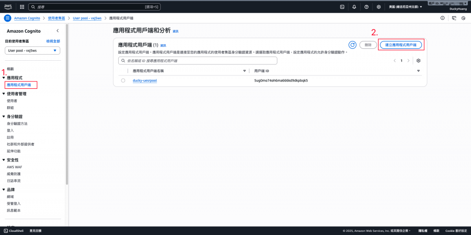Go to User pool - vxj5ws breadcrumb

pyautogui.click(x=87, y=18)
